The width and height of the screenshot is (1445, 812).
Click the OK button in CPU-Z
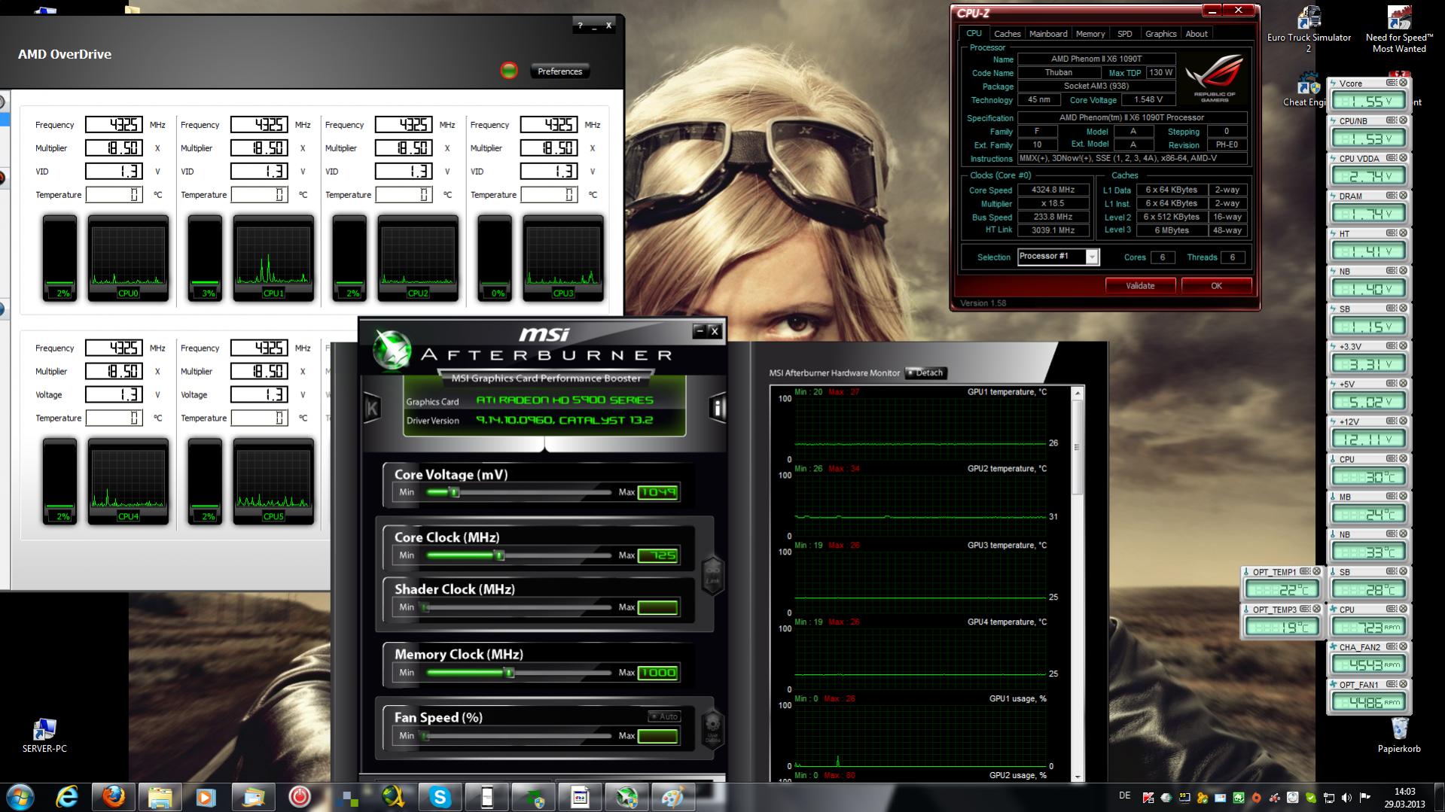[1216, 286]
